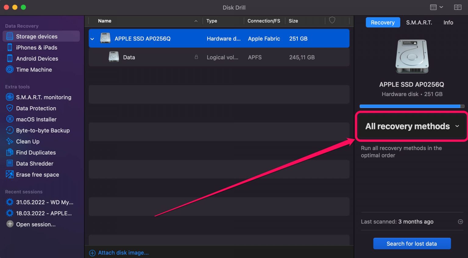Open the Erase free space tool

click(x=37, y=174)
